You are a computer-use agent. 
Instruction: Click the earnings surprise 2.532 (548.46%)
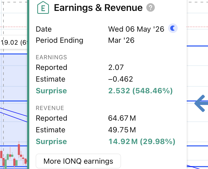tap(140, 91)
